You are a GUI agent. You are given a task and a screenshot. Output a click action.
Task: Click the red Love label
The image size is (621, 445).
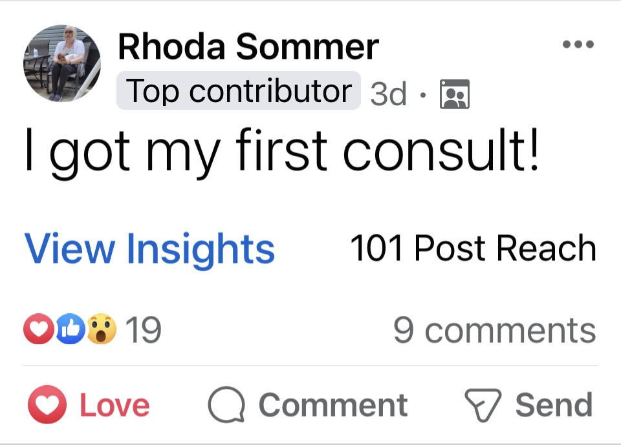pos(115,405)
